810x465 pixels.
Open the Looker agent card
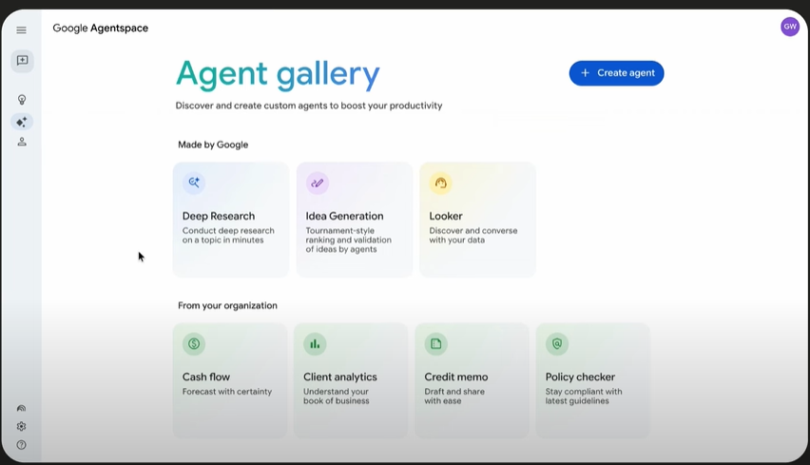[x=477, y=220]
